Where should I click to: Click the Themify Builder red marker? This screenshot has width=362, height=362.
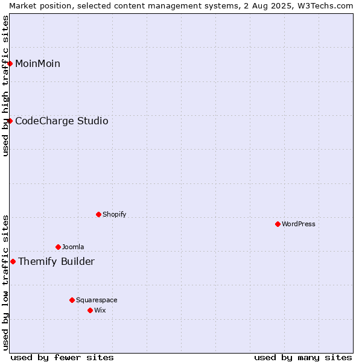(x=13, y=262)
